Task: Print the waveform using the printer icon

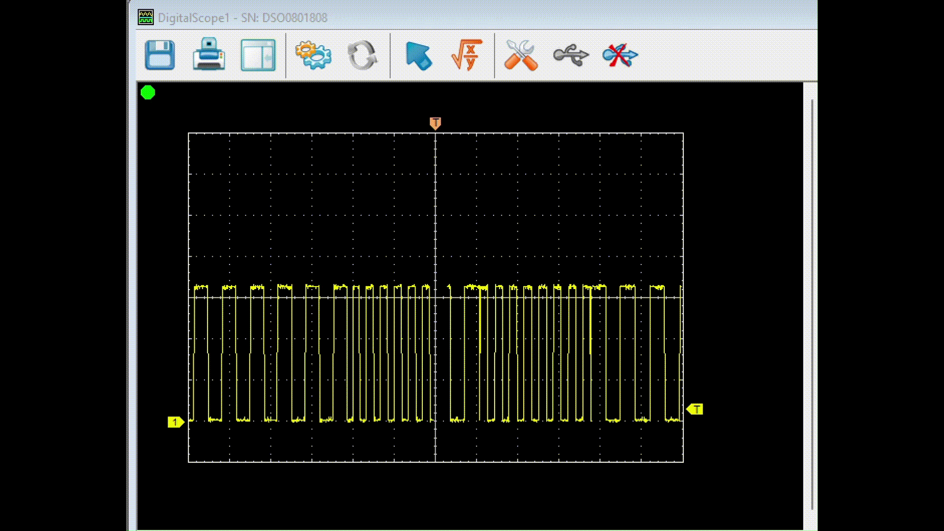Action: point(209,55)
